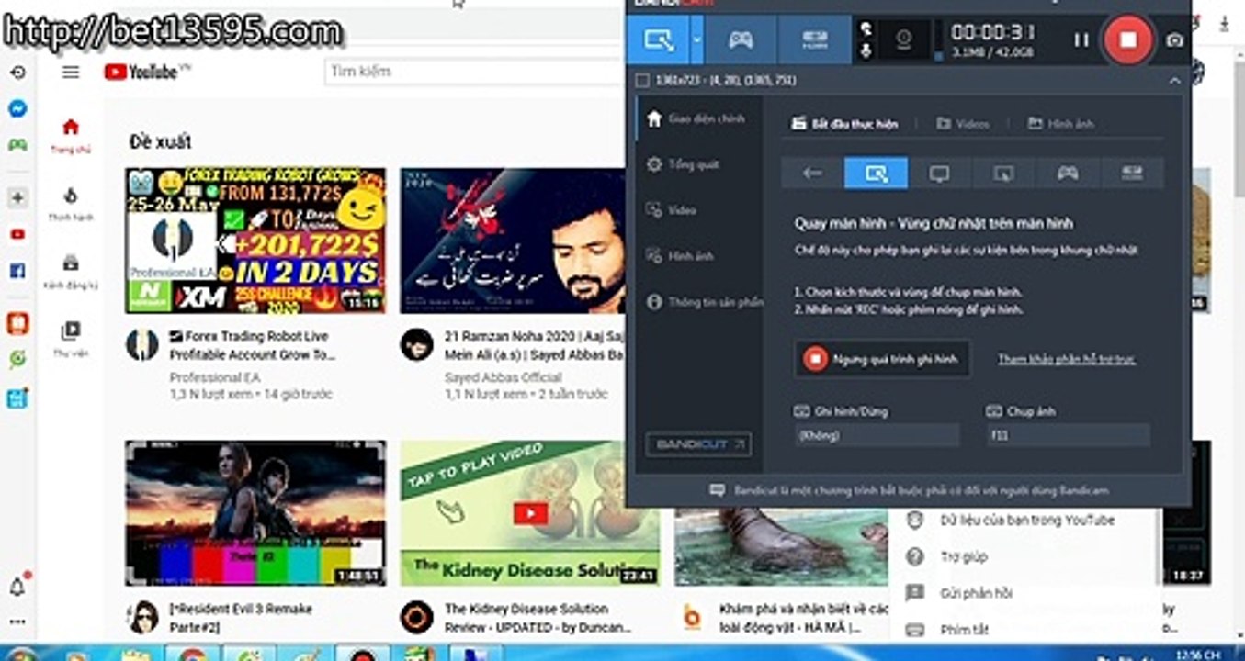Open the Forex Trading Robot video thumbnail
1245x661 pixels.
point(255,241)
